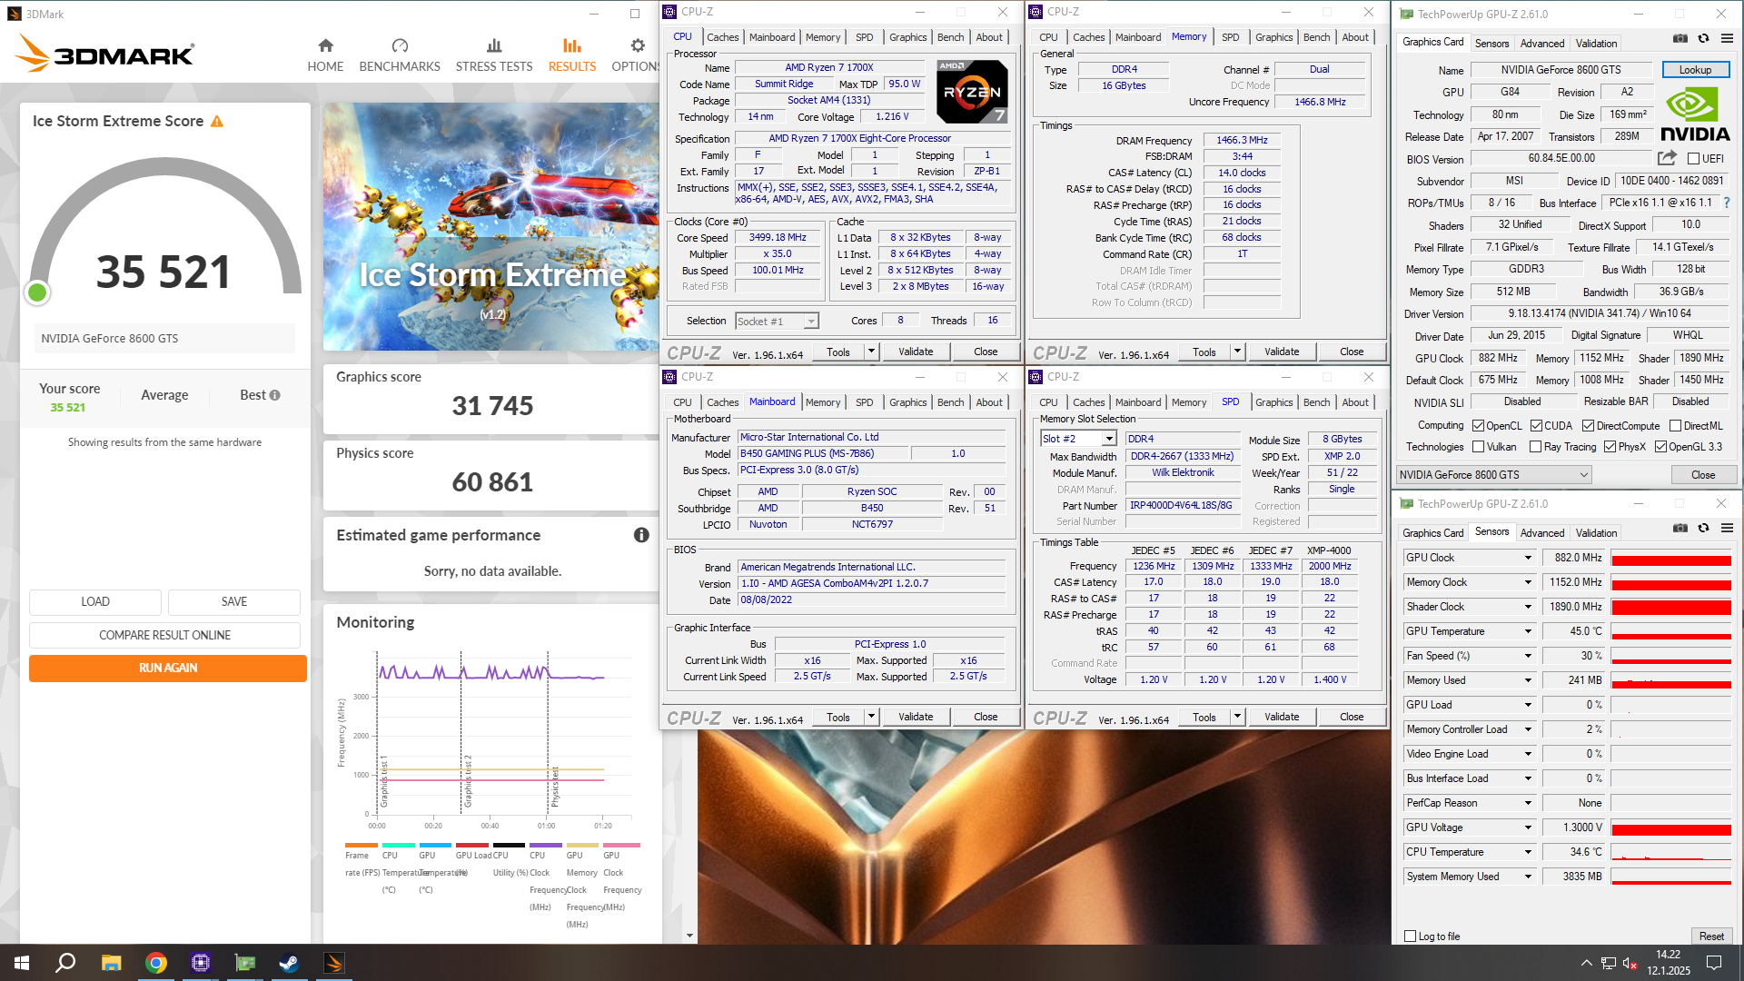The width and height of the screenshot is (1744, 981).
Task: Click SAVE button in 3DMark
Action: coord(234,601)
